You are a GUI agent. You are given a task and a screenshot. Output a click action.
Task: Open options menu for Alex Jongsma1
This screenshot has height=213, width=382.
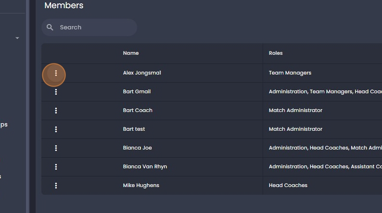point(56,73)
